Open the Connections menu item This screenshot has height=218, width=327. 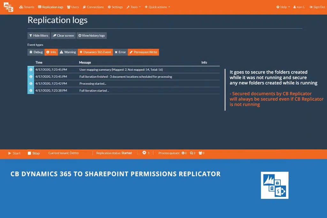[93, 7]
